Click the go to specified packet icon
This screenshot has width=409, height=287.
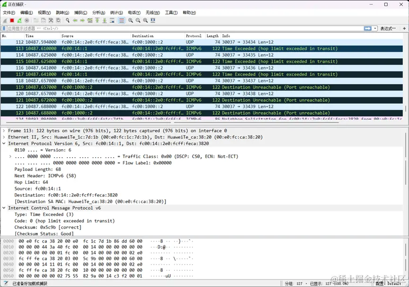coord(90,20)
